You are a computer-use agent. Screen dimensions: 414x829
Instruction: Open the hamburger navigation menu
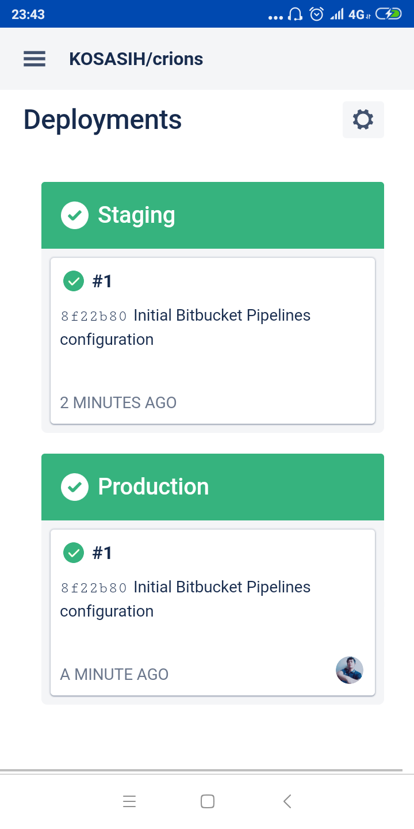tap(34, 59)
